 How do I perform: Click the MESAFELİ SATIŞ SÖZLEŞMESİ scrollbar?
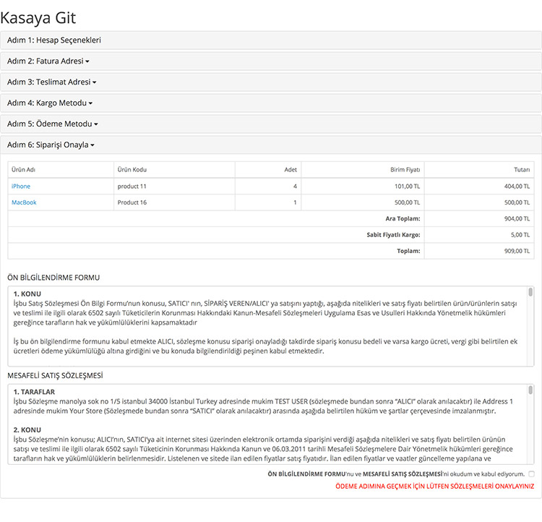click(x=530, y=423)
